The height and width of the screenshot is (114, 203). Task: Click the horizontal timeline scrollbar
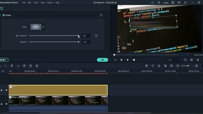click(95, 113)
